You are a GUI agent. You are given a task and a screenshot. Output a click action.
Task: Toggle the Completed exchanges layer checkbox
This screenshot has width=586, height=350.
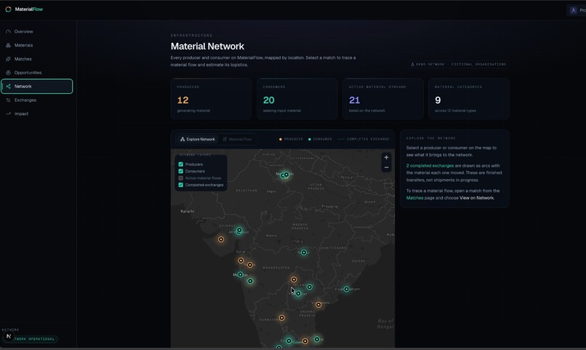pos(180,185)
